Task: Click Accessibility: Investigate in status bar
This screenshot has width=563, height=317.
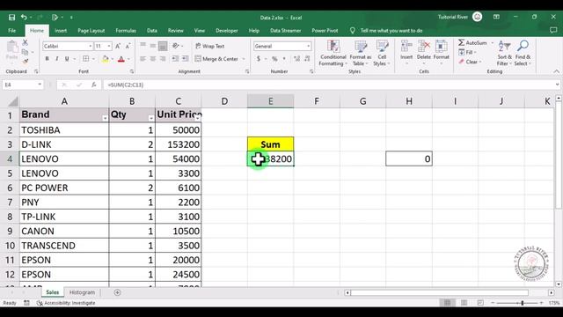Action: (66, 303)
